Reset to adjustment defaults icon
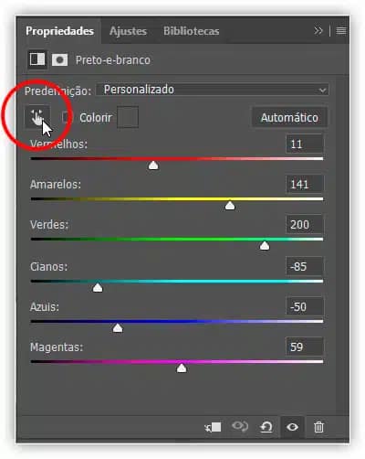365x459 pixels. 266,427
